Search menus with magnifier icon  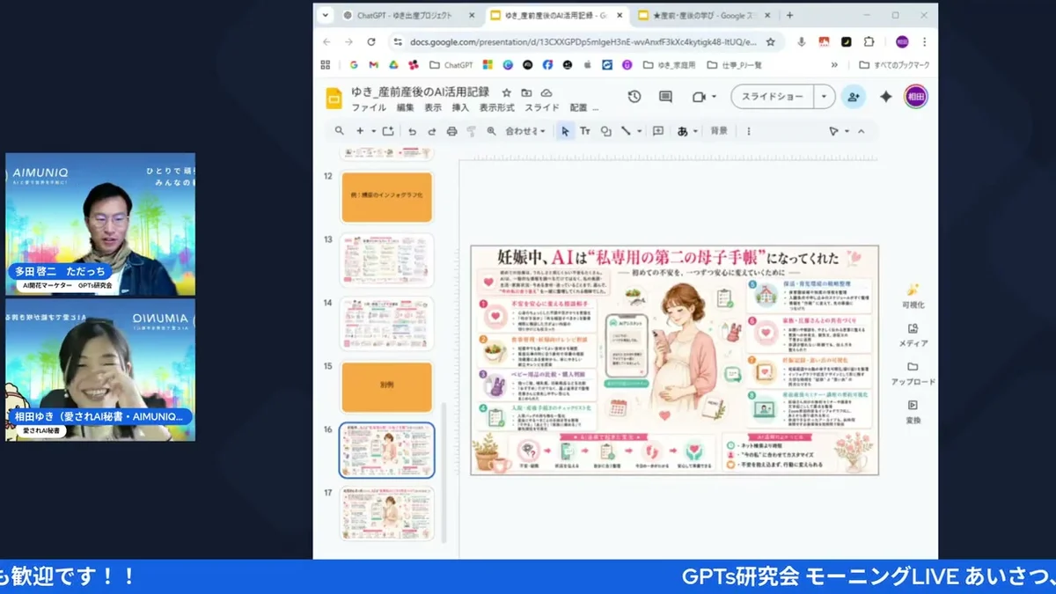(x=339, y=131)
